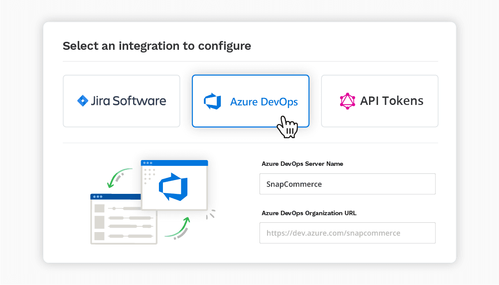Click the Jira Software diamond icon
499x285 pixels.
point(83,100)
